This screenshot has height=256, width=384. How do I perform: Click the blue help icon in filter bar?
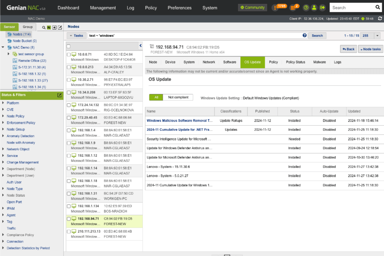[x=304, y=36]
